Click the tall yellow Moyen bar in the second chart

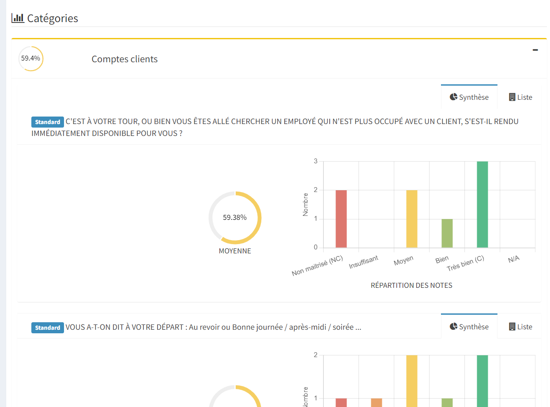412,381
